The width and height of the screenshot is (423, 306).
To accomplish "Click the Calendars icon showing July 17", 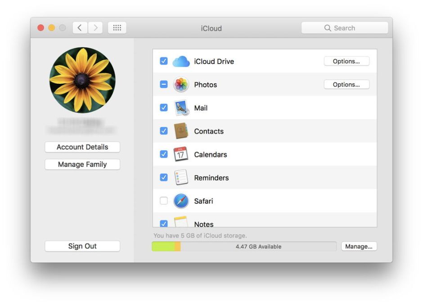I will pyautogui.click(x=180, y=154).
